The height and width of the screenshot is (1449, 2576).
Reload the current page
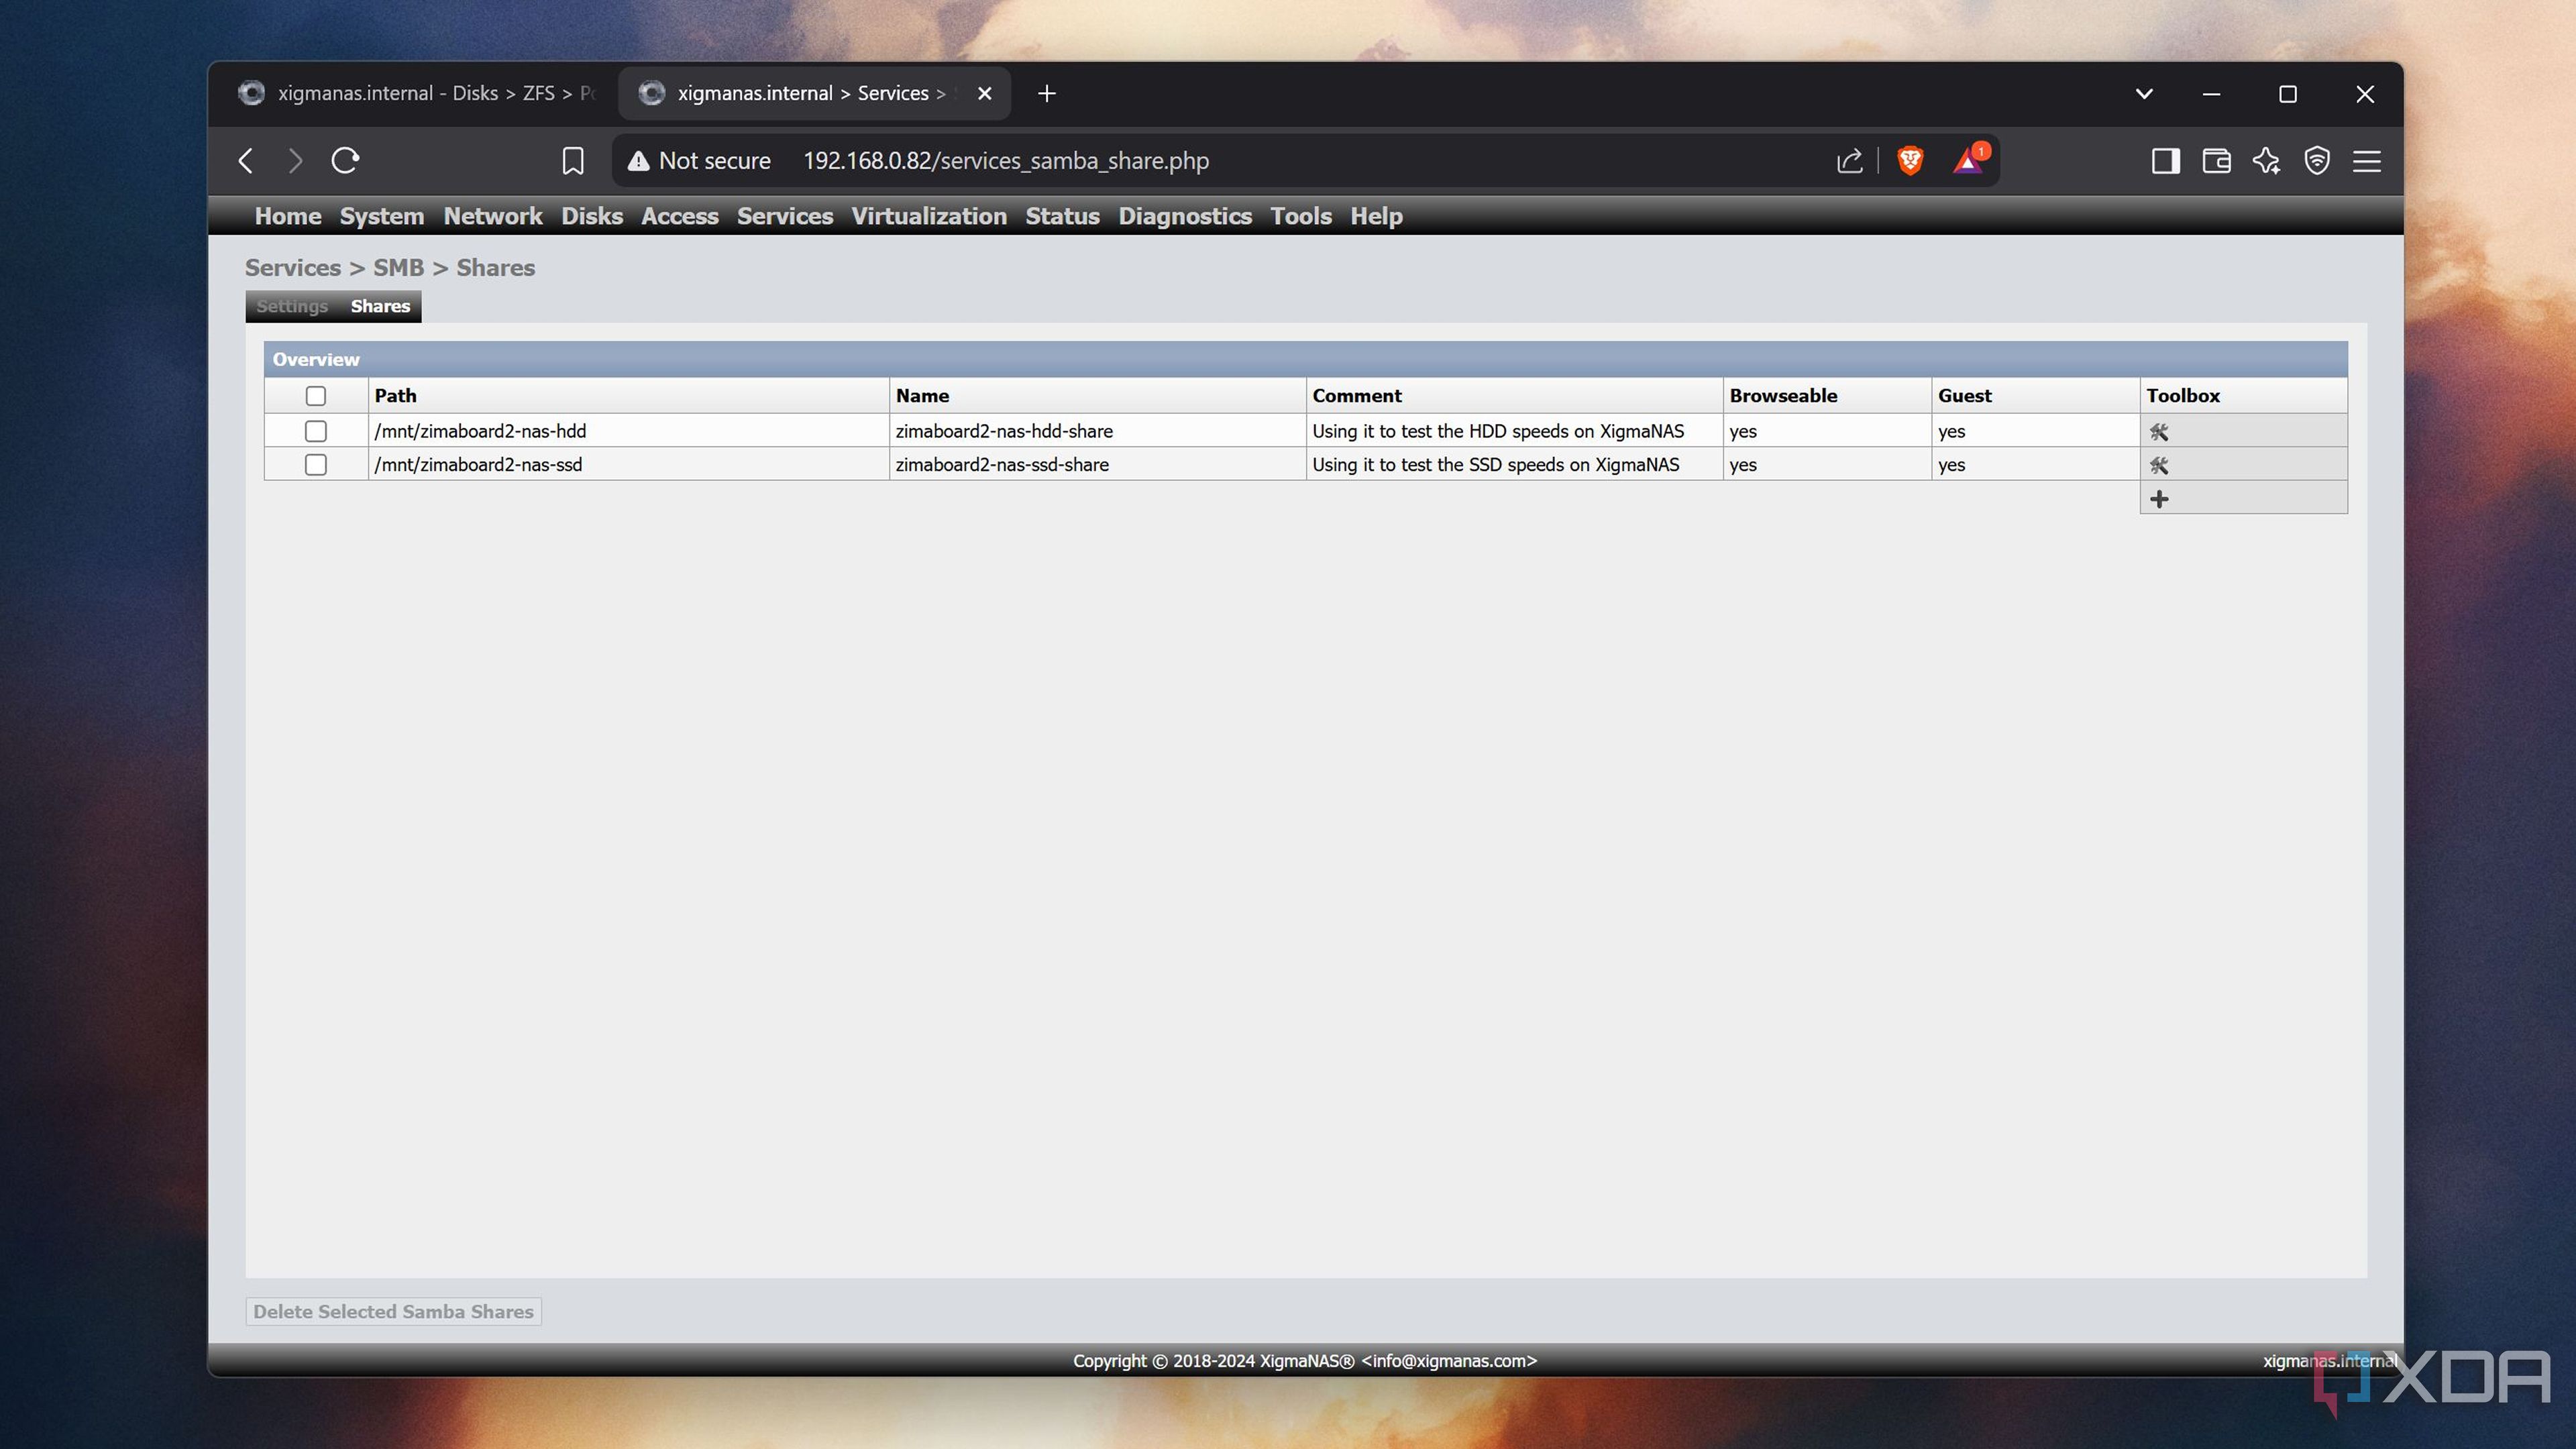click(x=345, y=161)
